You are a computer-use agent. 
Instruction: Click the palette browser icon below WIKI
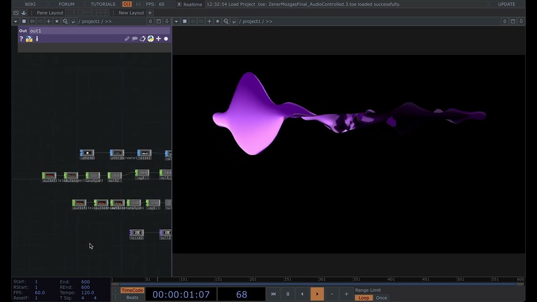(x=16, y=13)
